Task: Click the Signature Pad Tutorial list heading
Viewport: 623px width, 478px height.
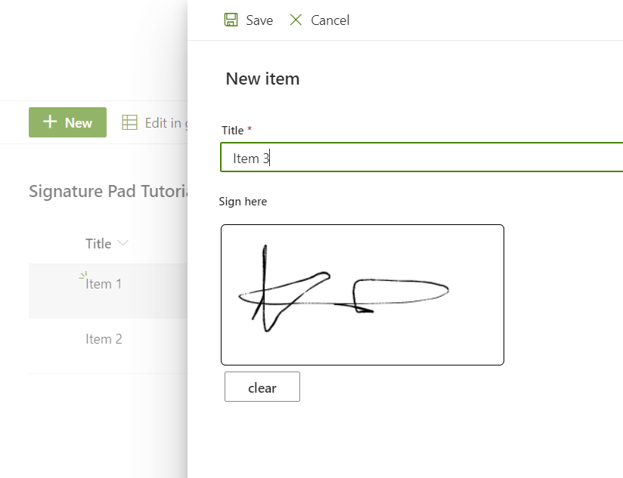Action: point(107,191)
